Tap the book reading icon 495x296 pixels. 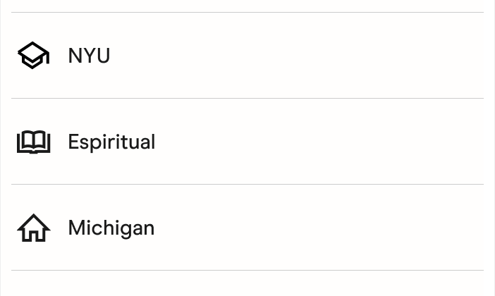pos(33,142)
